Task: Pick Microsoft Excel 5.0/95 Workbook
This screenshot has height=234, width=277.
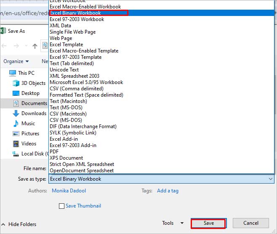Action: (x=162, y=82)
